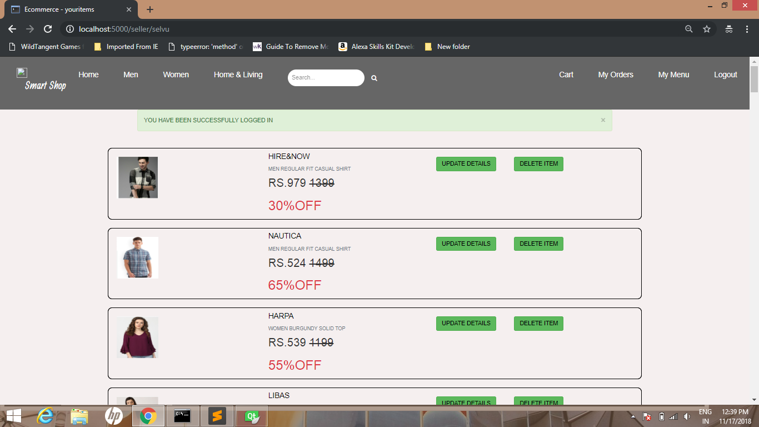Switch to Chrome in the taskbar
This screenshot has height=427, width=759.
tap(148, 416)
